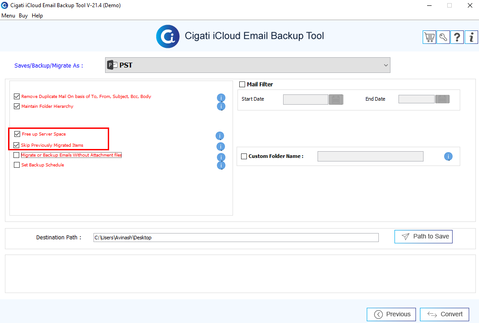479x323 pixels.
Task: Show info for Skip Previously Migrated Items
Action: click(x=220, y=147)
